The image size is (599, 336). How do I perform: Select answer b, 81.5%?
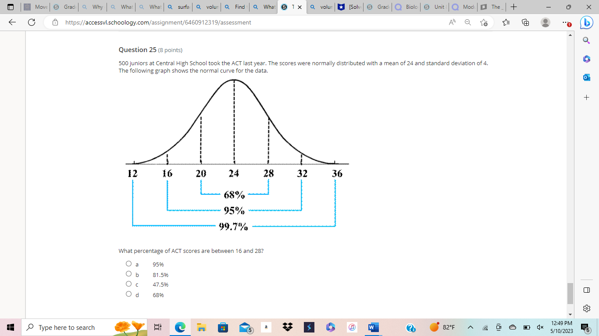[x=128, y=274]
